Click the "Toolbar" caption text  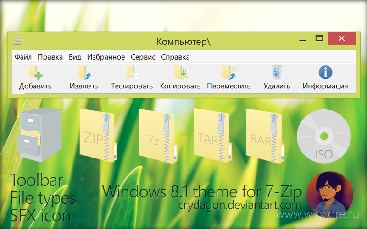click(37, 180)
